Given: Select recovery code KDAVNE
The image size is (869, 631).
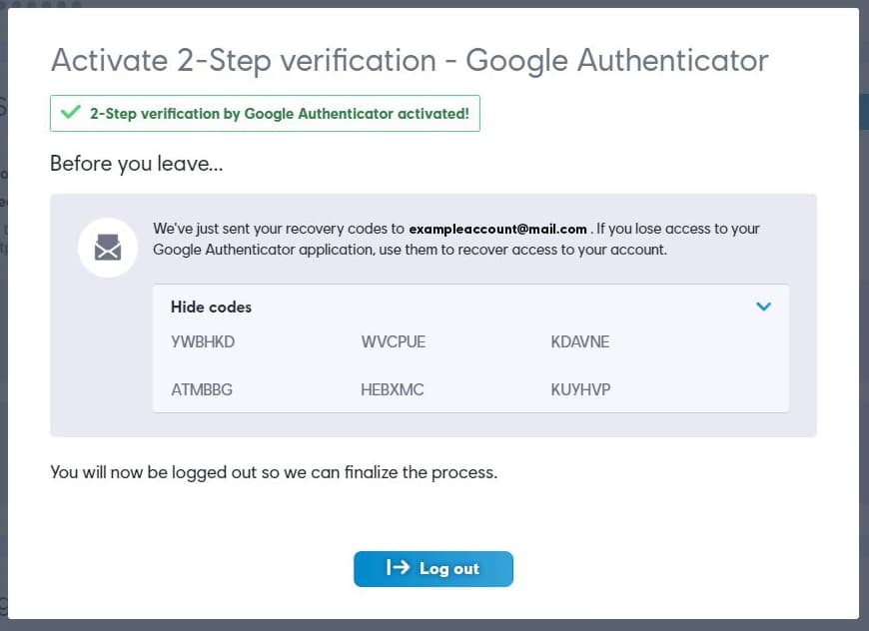Looking at the screenshot, I should pyautogui.click(x=579, y=341).
